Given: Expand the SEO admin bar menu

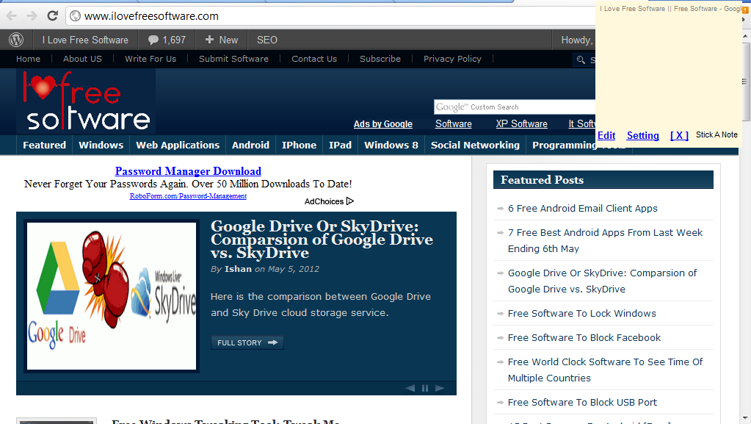Looking at the screenshot, I should (x=266, y=40).
